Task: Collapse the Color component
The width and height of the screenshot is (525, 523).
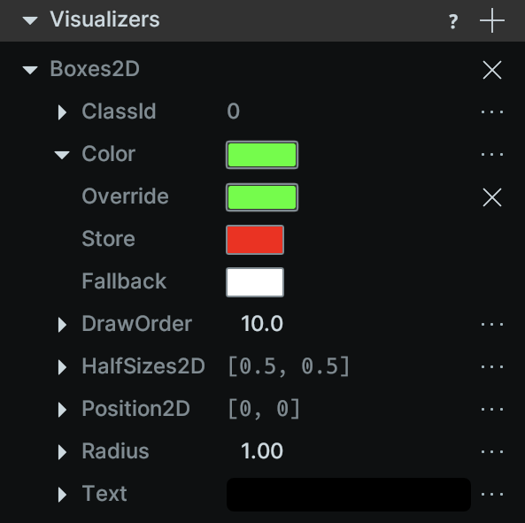Action: 62,155
